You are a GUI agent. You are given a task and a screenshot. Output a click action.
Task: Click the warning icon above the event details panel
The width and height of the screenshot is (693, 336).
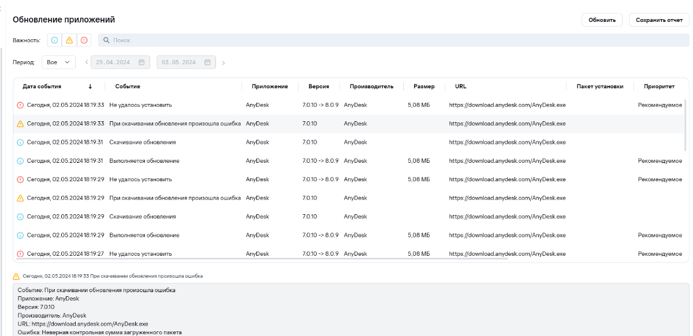coord(16,276)
